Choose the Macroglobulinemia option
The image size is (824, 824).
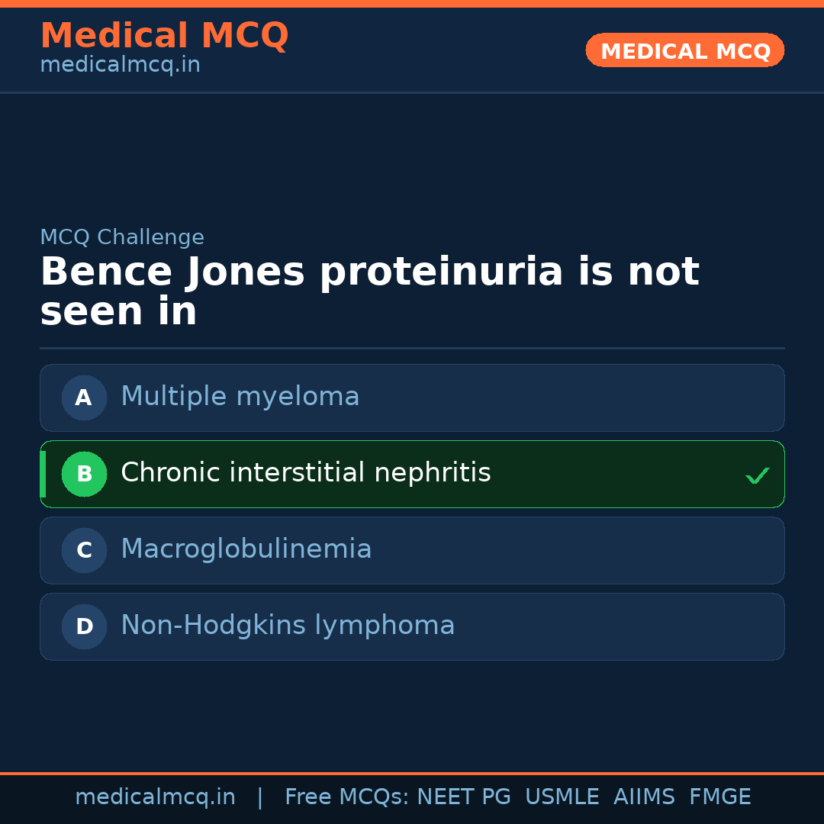(x=246, y=549)
